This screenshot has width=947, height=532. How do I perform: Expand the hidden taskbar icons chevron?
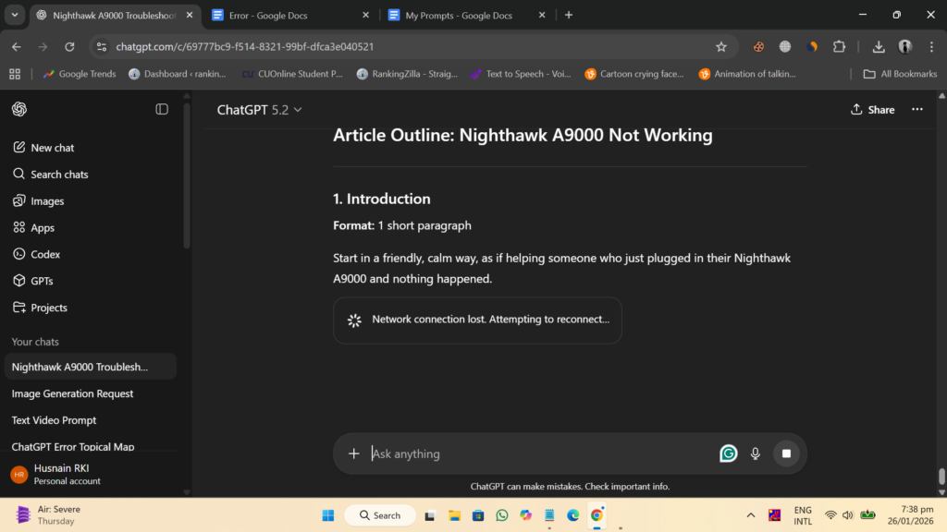coord(751,514)
